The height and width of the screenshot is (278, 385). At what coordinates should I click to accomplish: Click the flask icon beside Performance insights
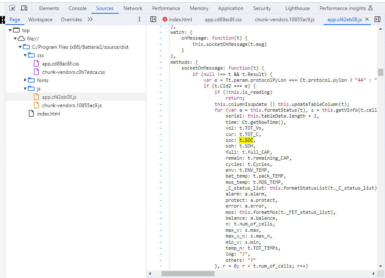370,8
